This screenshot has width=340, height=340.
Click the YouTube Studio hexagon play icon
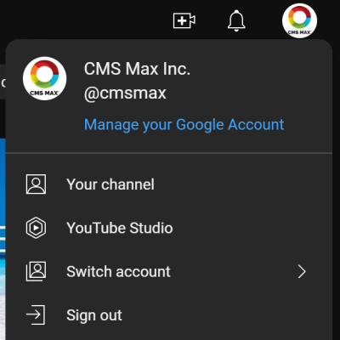coord(36,228)
